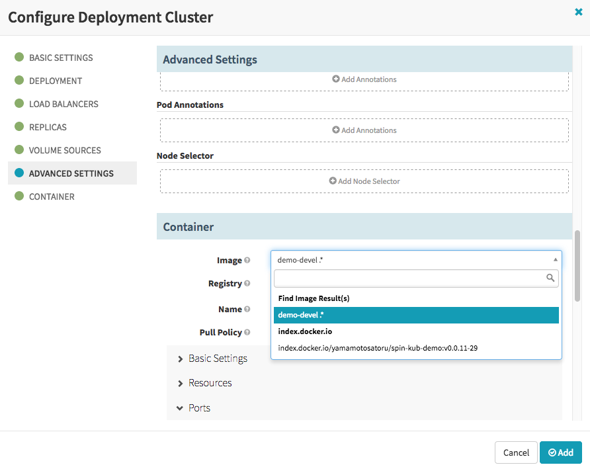Open the Image dropdown selector

click(x=416, y=260)
